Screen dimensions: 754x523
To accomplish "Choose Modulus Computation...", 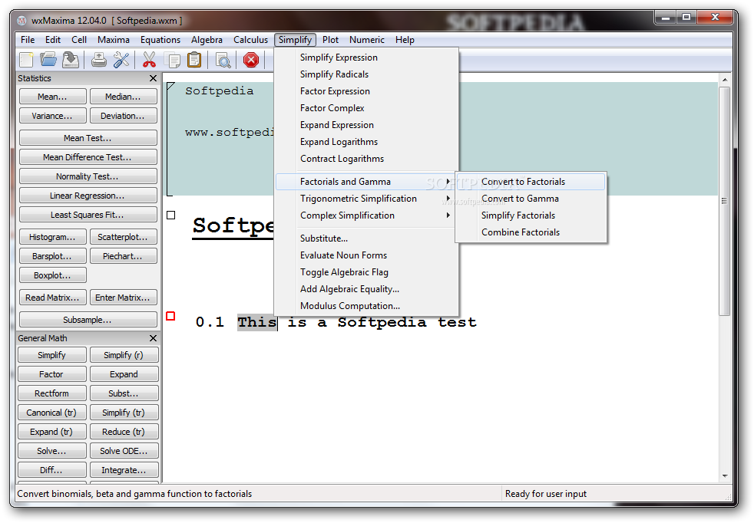I will pos(365,305).
